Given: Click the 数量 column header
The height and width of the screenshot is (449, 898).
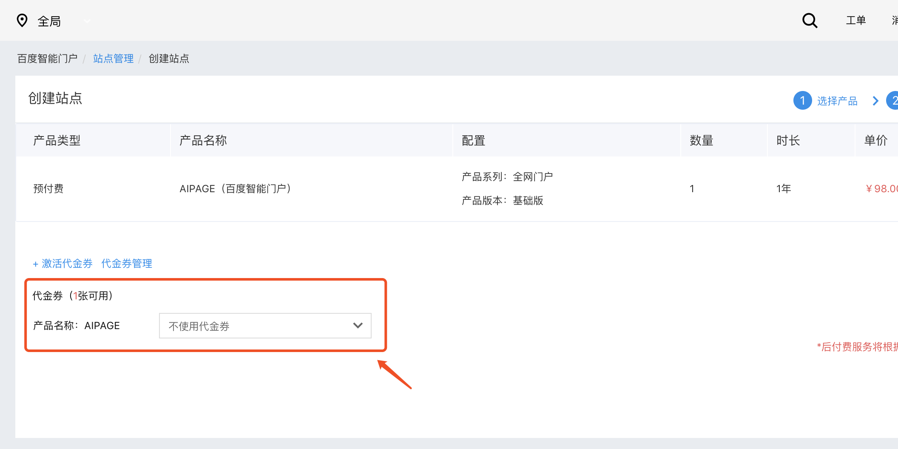Looking at the screenshot, I should (701, 140).
